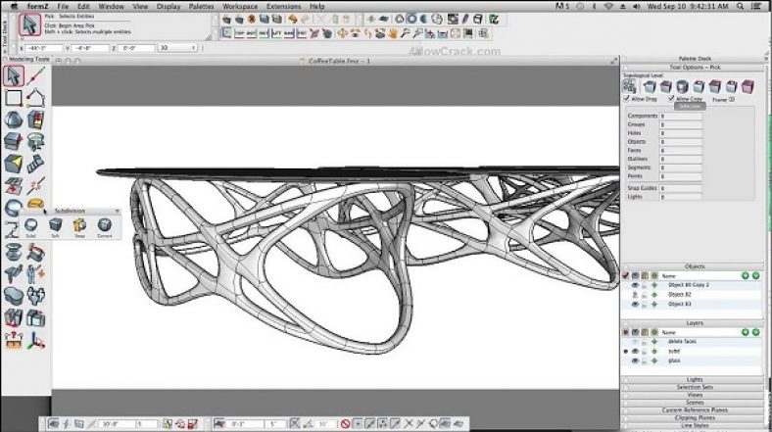This screenshot has width=772, height=432.
Task: Expand the Lights palette section
Action: 695,378
